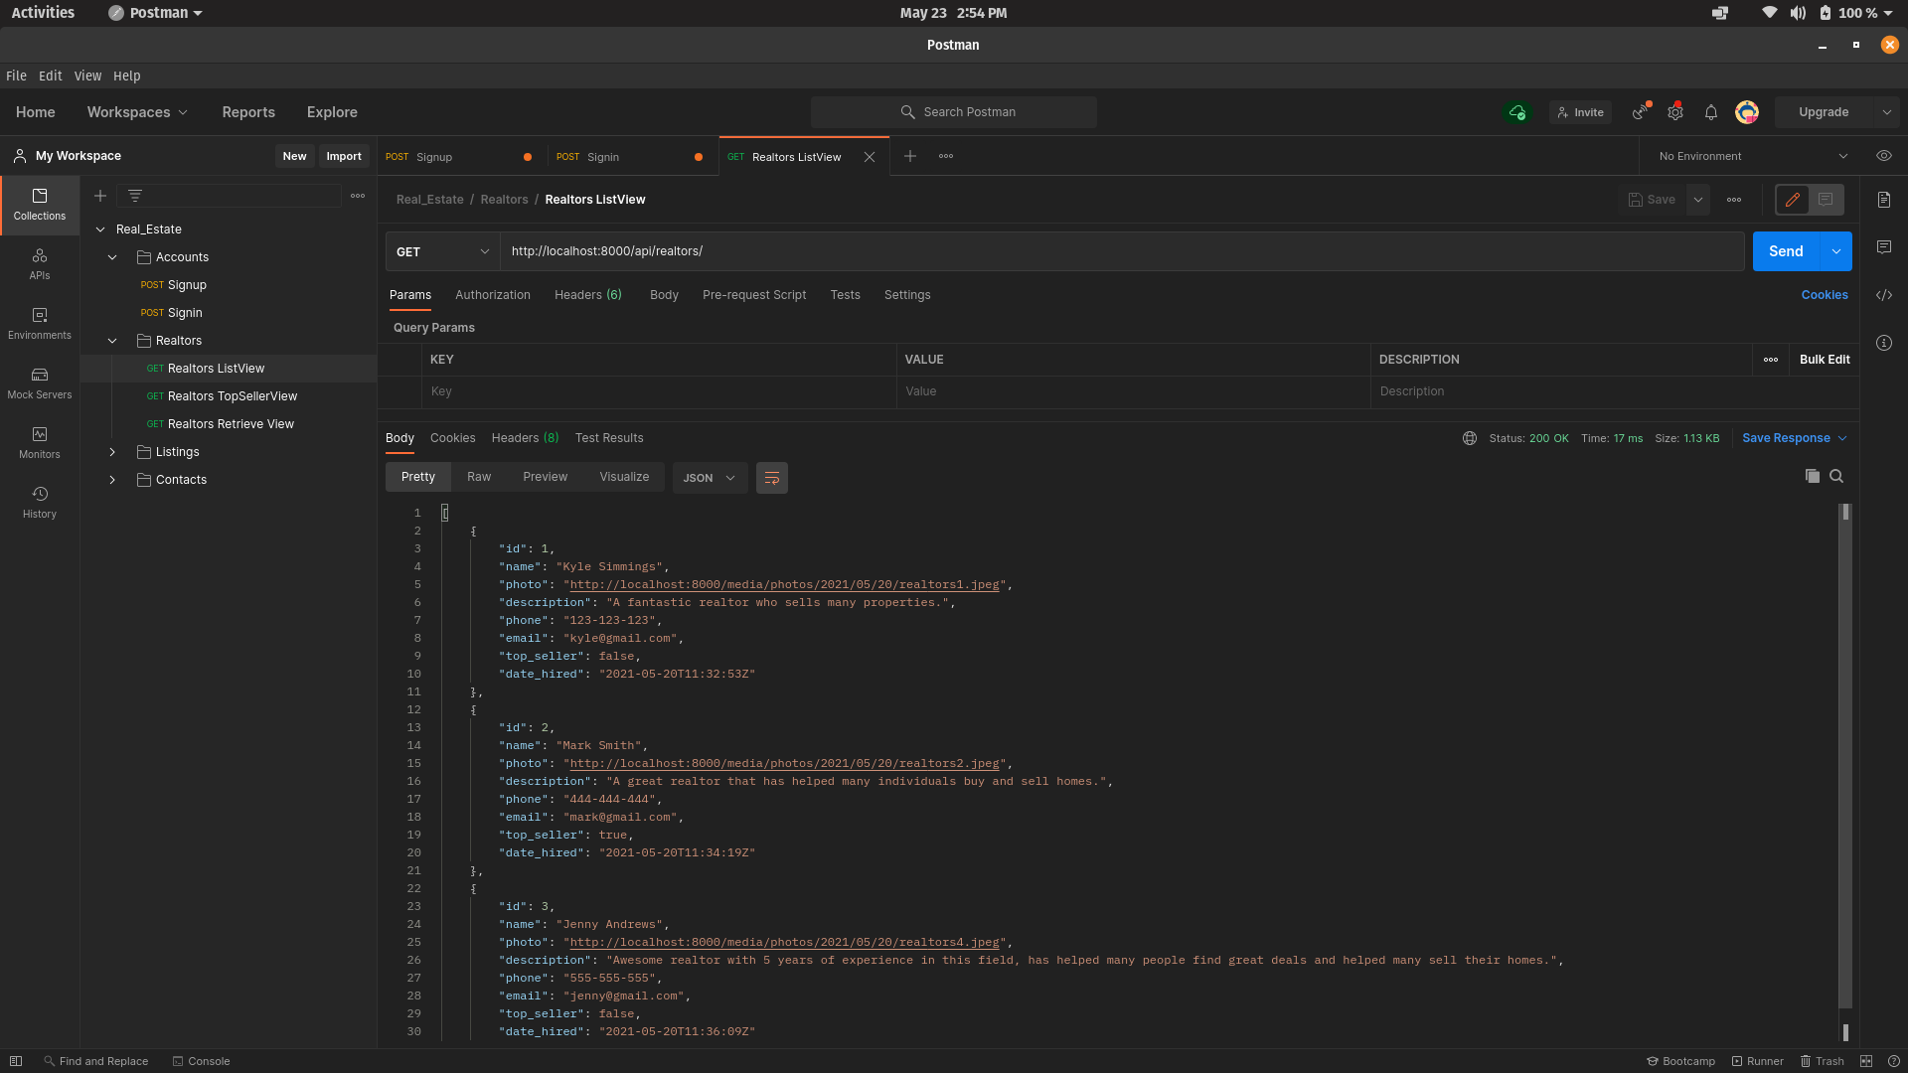Copy response body with copy icon
1908x1073 pixels.
[x=1812, y=476]
